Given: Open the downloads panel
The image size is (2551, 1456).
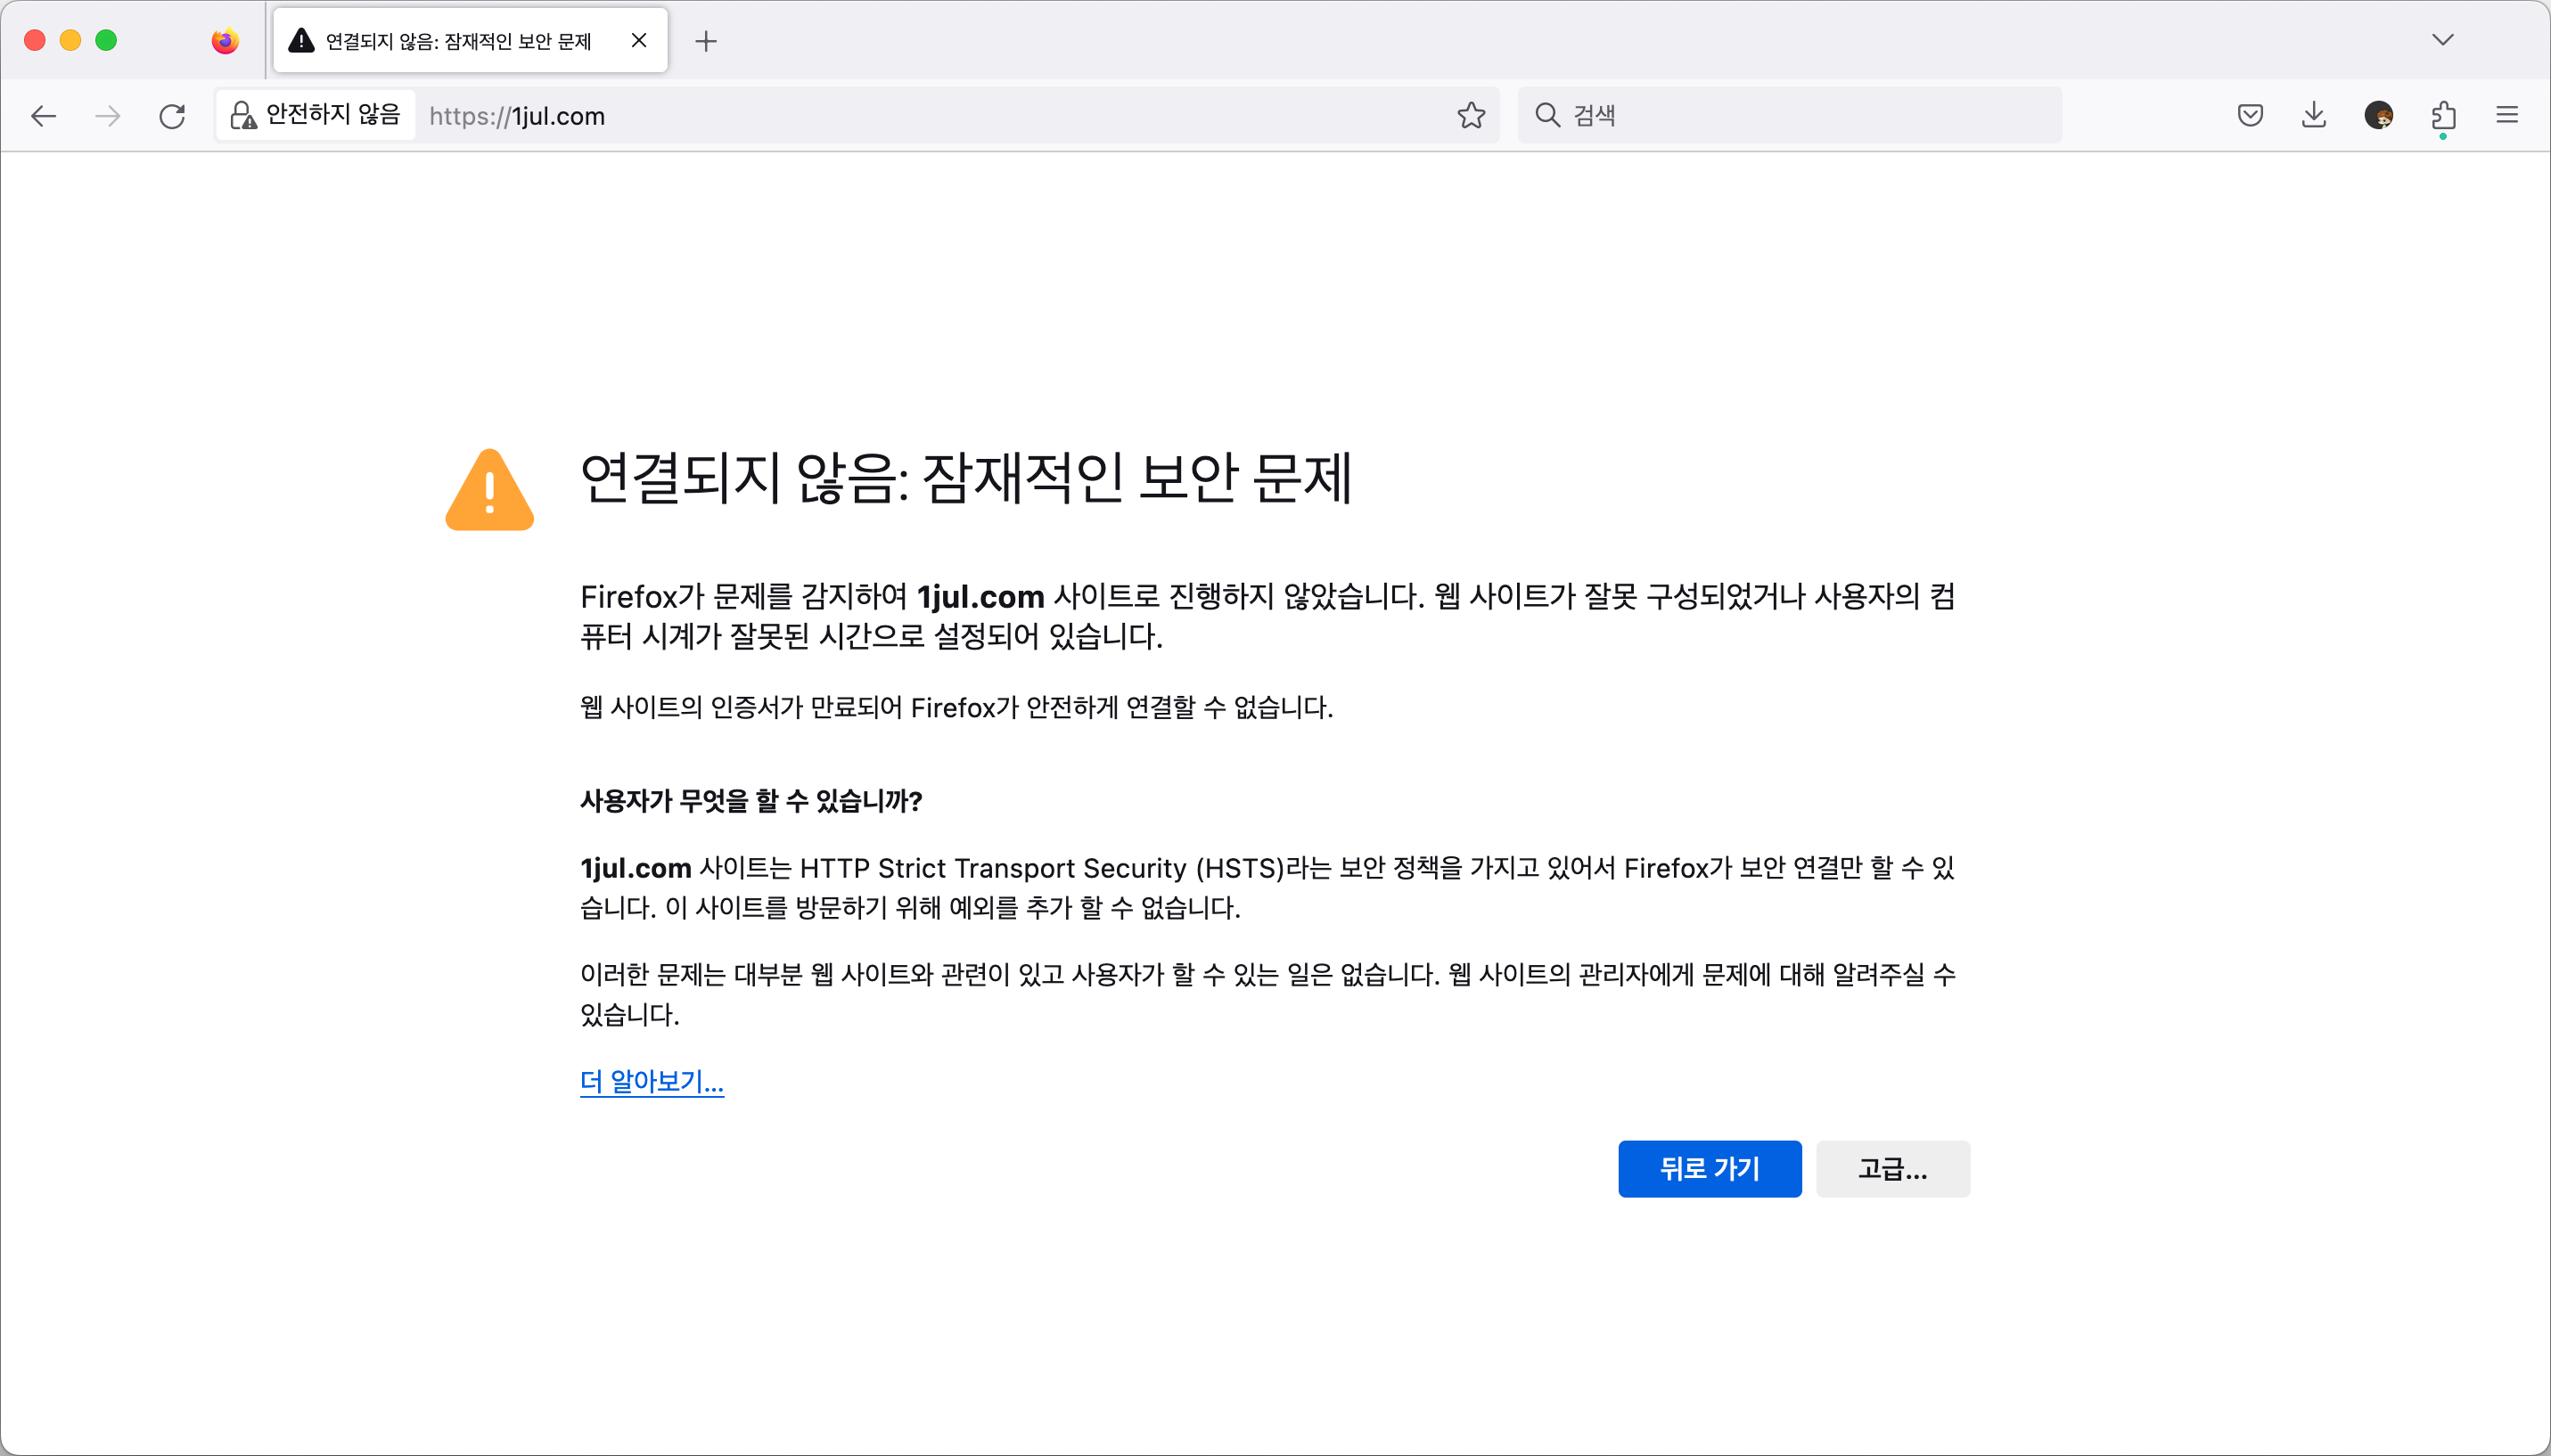Looking at the screenshot, I should point(2313,116).
